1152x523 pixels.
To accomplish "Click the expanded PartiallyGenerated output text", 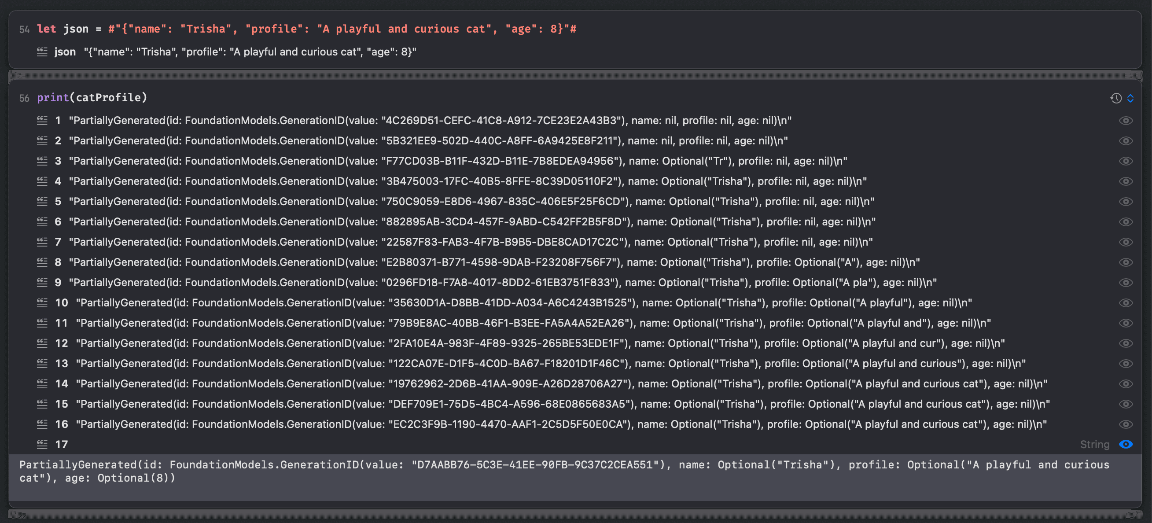I will click(x=564, y=471).
